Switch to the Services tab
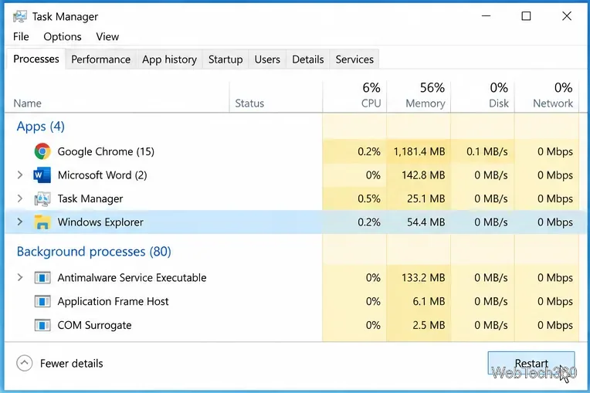590x393 pixels. pos(354,59)
